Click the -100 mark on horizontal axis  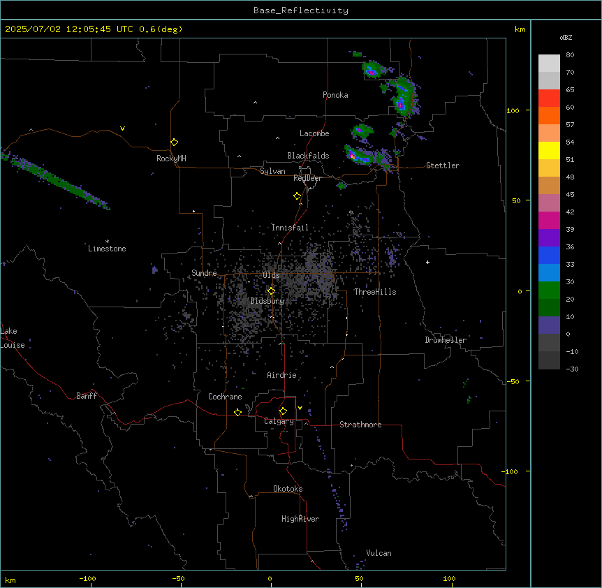pyautogui.click(x=87, y=578)
